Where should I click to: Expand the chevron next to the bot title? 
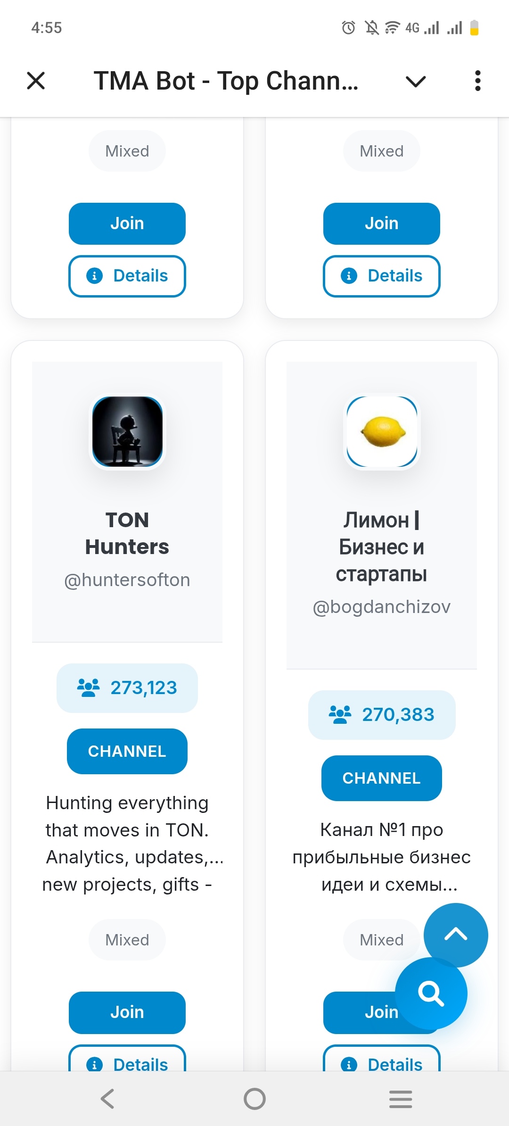(x=414, y=81)
